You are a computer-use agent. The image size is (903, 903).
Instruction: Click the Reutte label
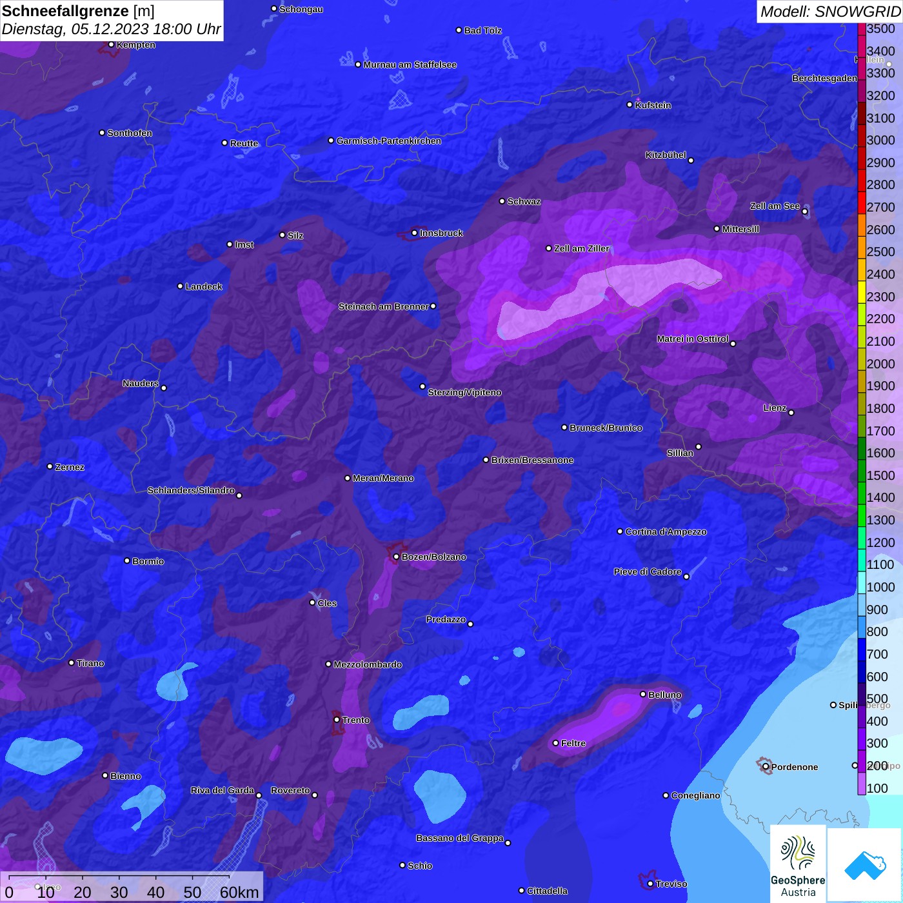click(244, 143)
